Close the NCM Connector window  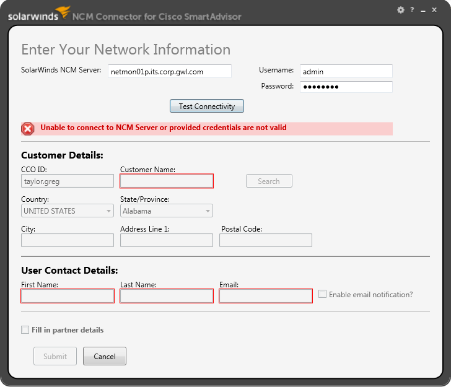click(434, 10)
